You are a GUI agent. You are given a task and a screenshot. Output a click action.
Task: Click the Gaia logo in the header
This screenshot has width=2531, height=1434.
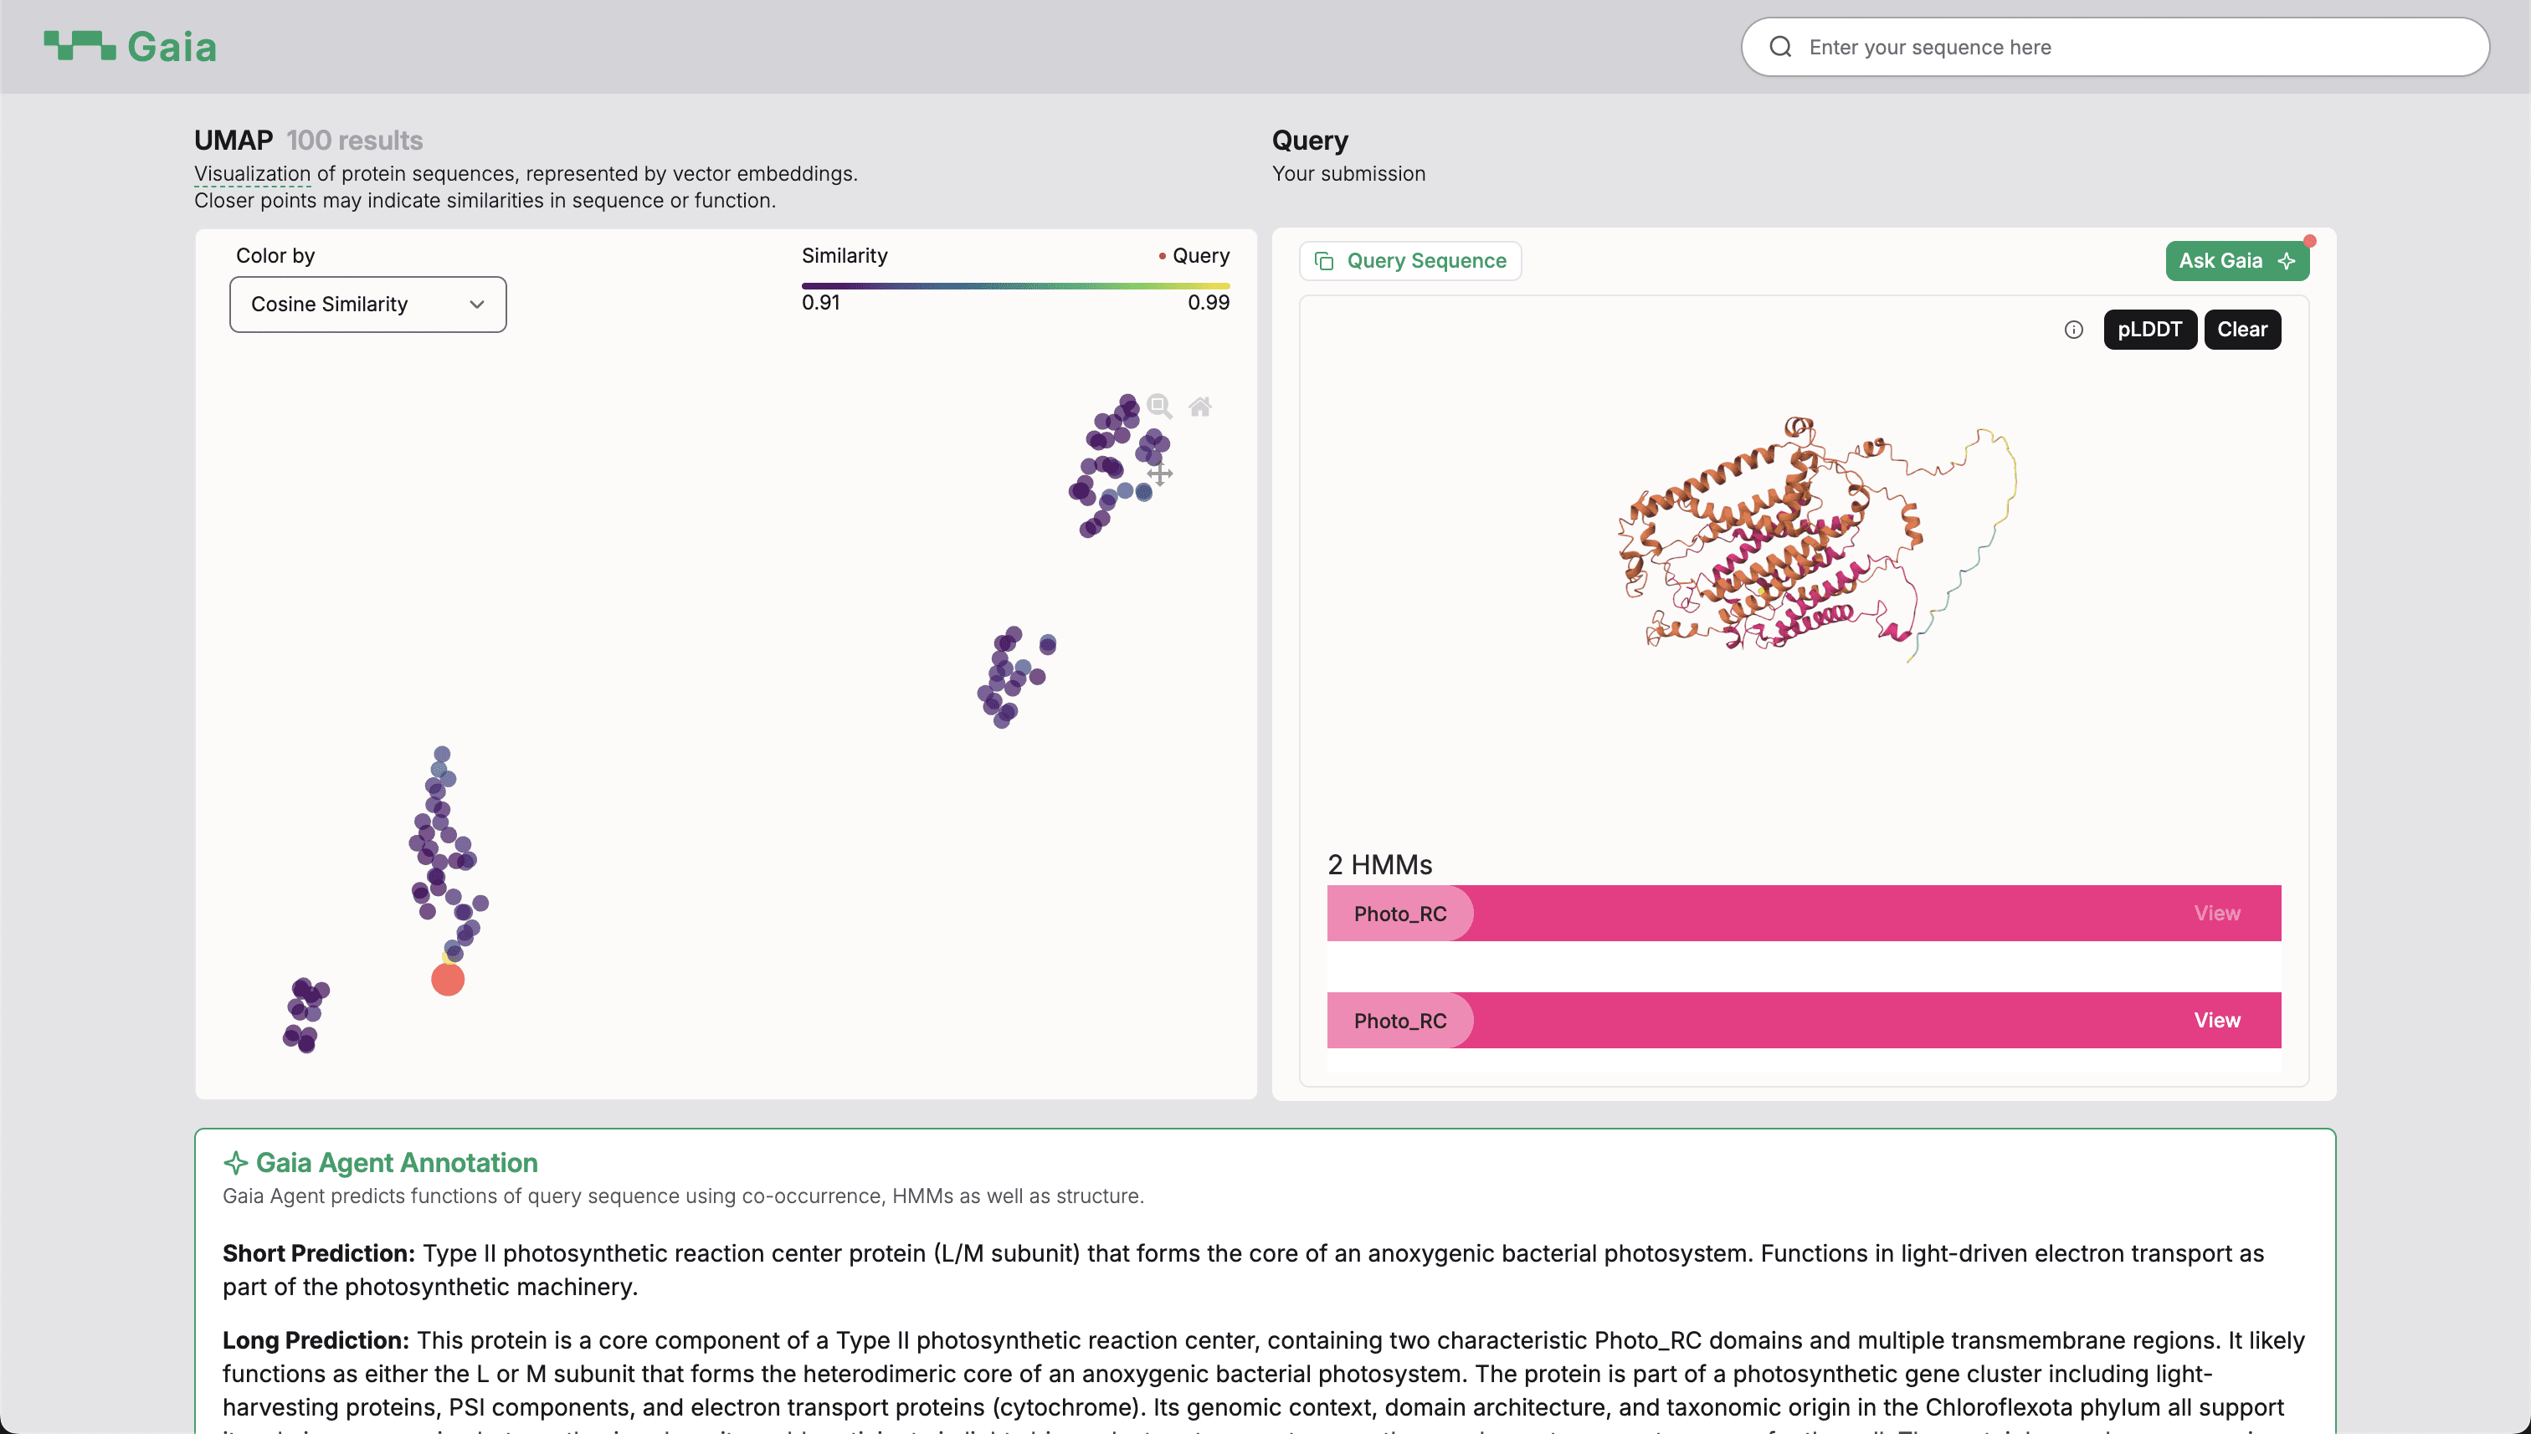129,45
